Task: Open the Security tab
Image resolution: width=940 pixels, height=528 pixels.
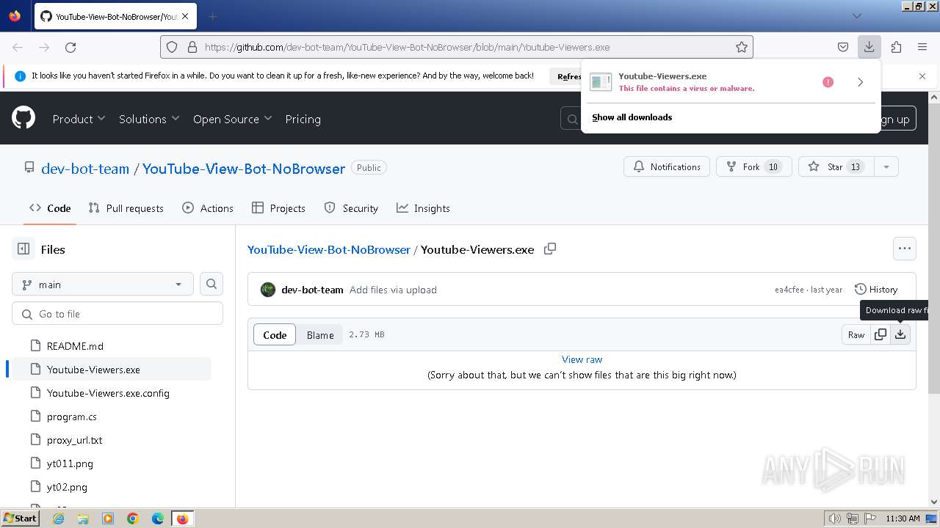Action: click(x=351, y=208)
